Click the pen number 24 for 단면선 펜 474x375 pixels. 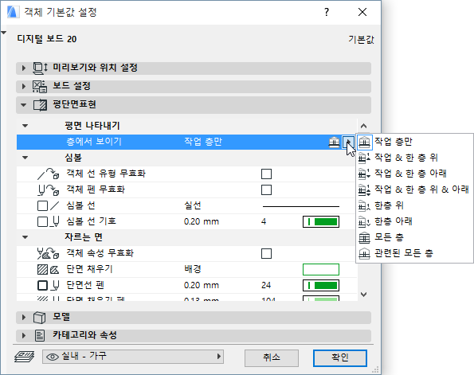click(x=266, y=286)
